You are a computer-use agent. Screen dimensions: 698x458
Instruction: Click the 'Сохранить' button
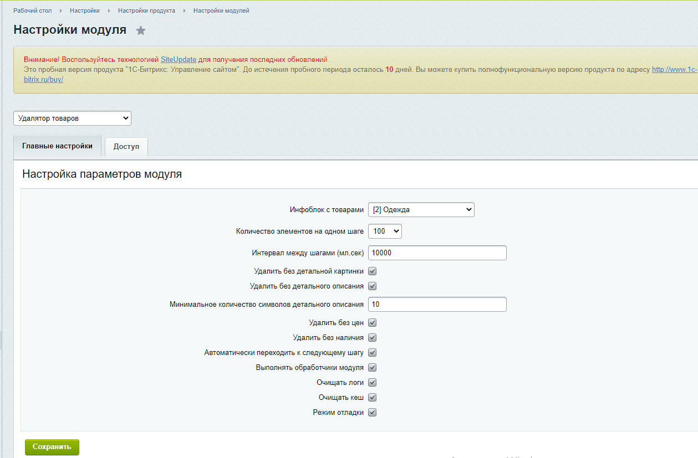(52, 447)
